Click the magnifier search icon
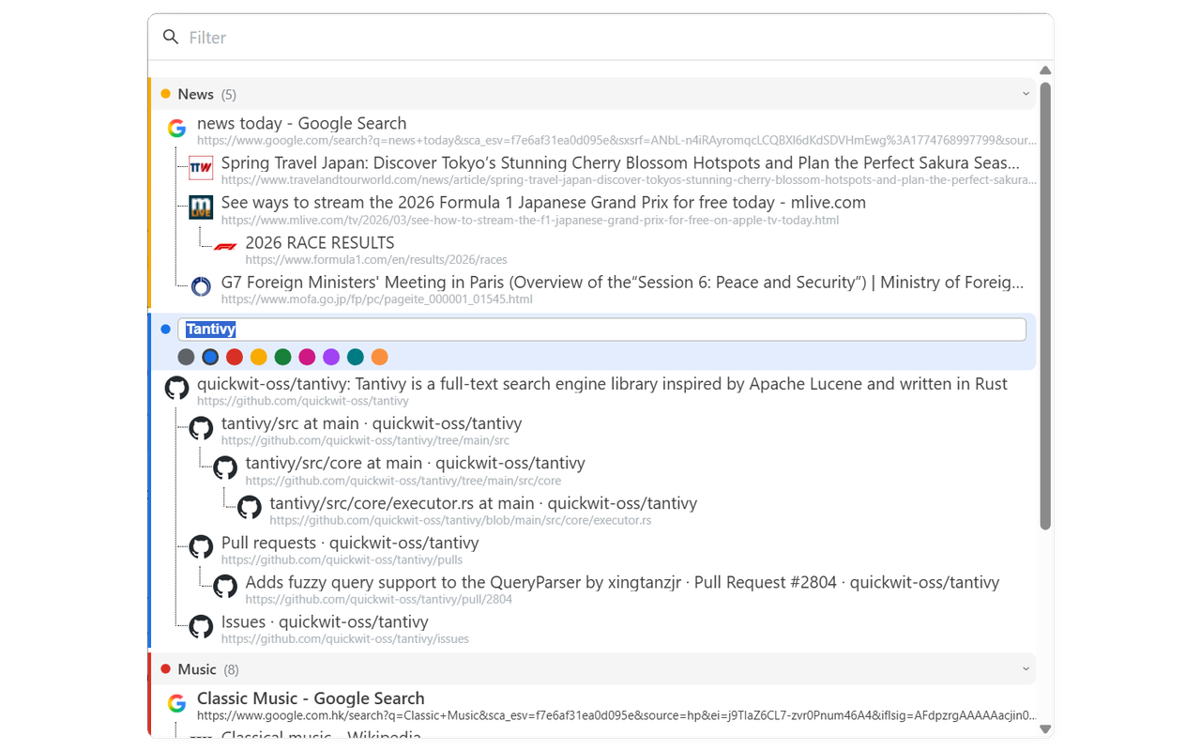This screenshot has width=1201, height=751. tap(171, 37)
